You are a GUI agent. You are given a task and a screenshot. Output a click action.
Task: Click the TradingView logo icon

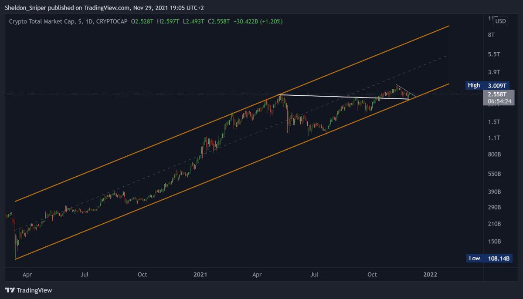[x=10, y=290]
